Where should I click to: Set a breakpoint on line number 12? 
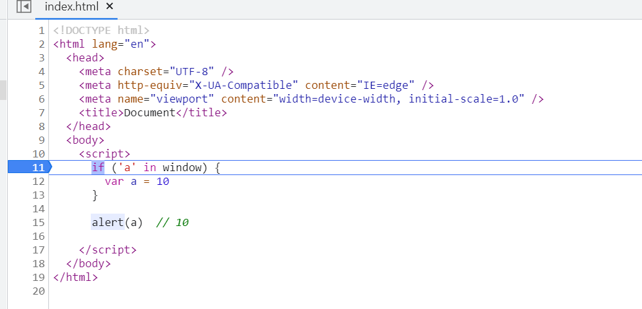coord(39,182)
